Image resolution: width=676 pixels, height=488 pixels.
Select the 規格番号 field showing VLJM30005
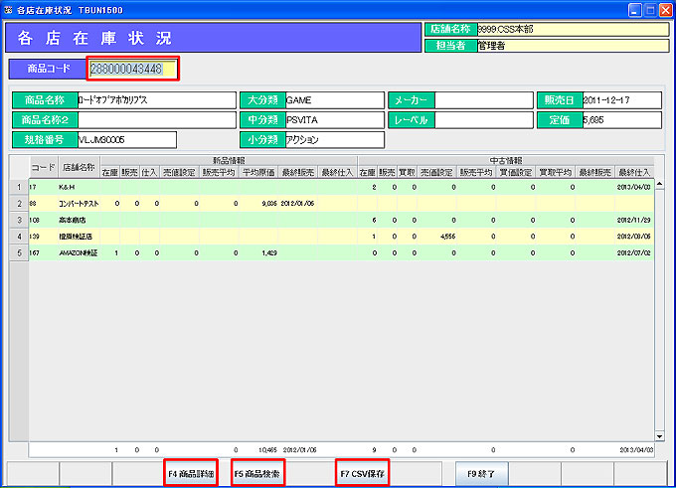pyautogui.click(x=125, y=139)
